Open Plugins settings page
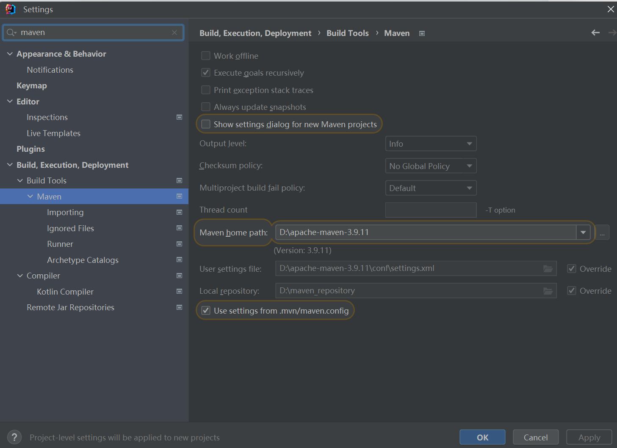This screenshot has height=448, width=617. coord(30,149)
